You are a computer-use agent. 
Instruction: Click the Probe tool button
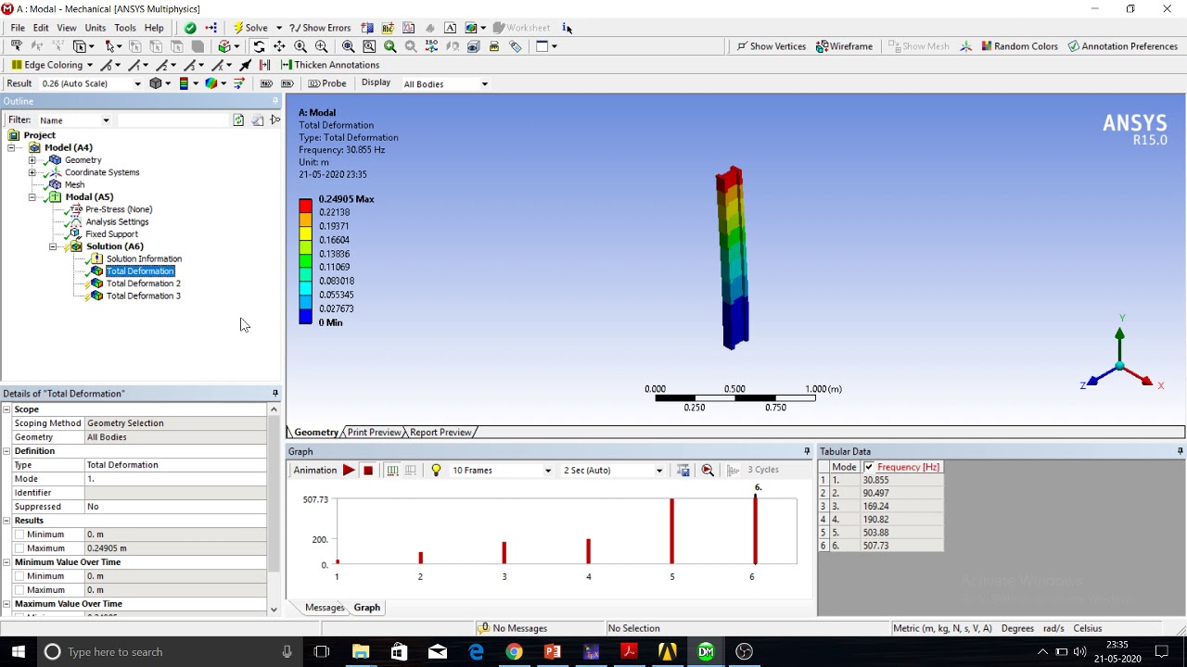[326, 83]
